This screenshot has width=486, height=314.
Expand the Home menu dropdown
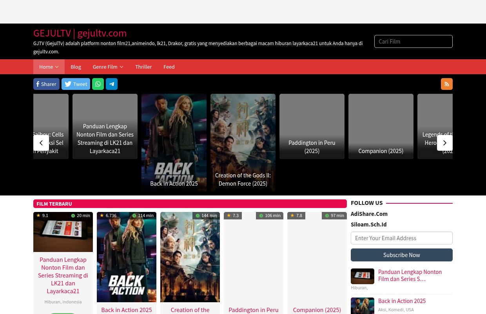(x=49, y=67)
